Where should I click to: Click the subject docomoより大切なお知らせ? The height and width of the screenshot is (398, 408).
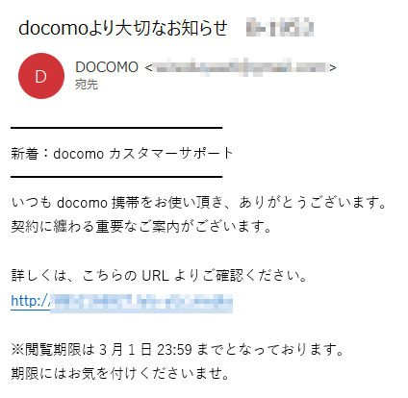(x=123, y=28)
